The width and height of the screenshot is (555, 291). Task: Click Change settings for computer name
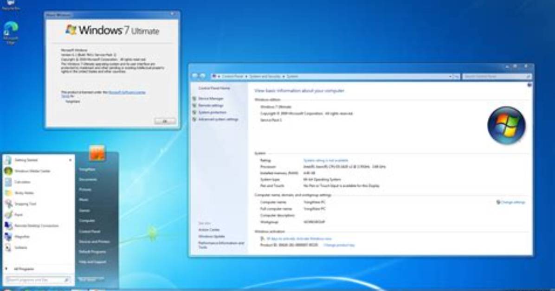512,202
